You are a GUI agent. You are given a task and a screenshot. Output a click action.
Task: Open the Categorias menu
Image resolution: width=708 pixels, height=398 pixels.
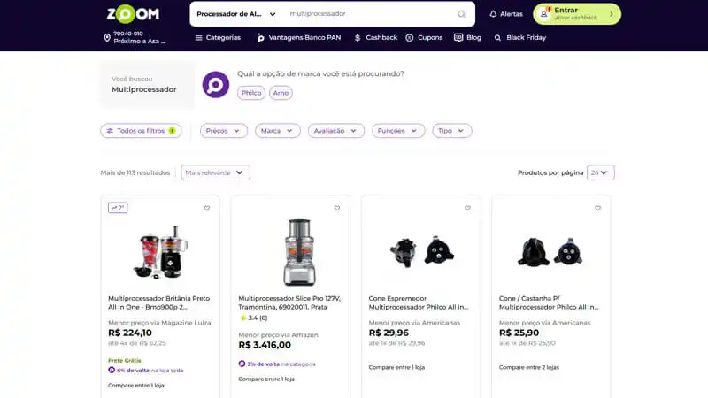[217, 38]
